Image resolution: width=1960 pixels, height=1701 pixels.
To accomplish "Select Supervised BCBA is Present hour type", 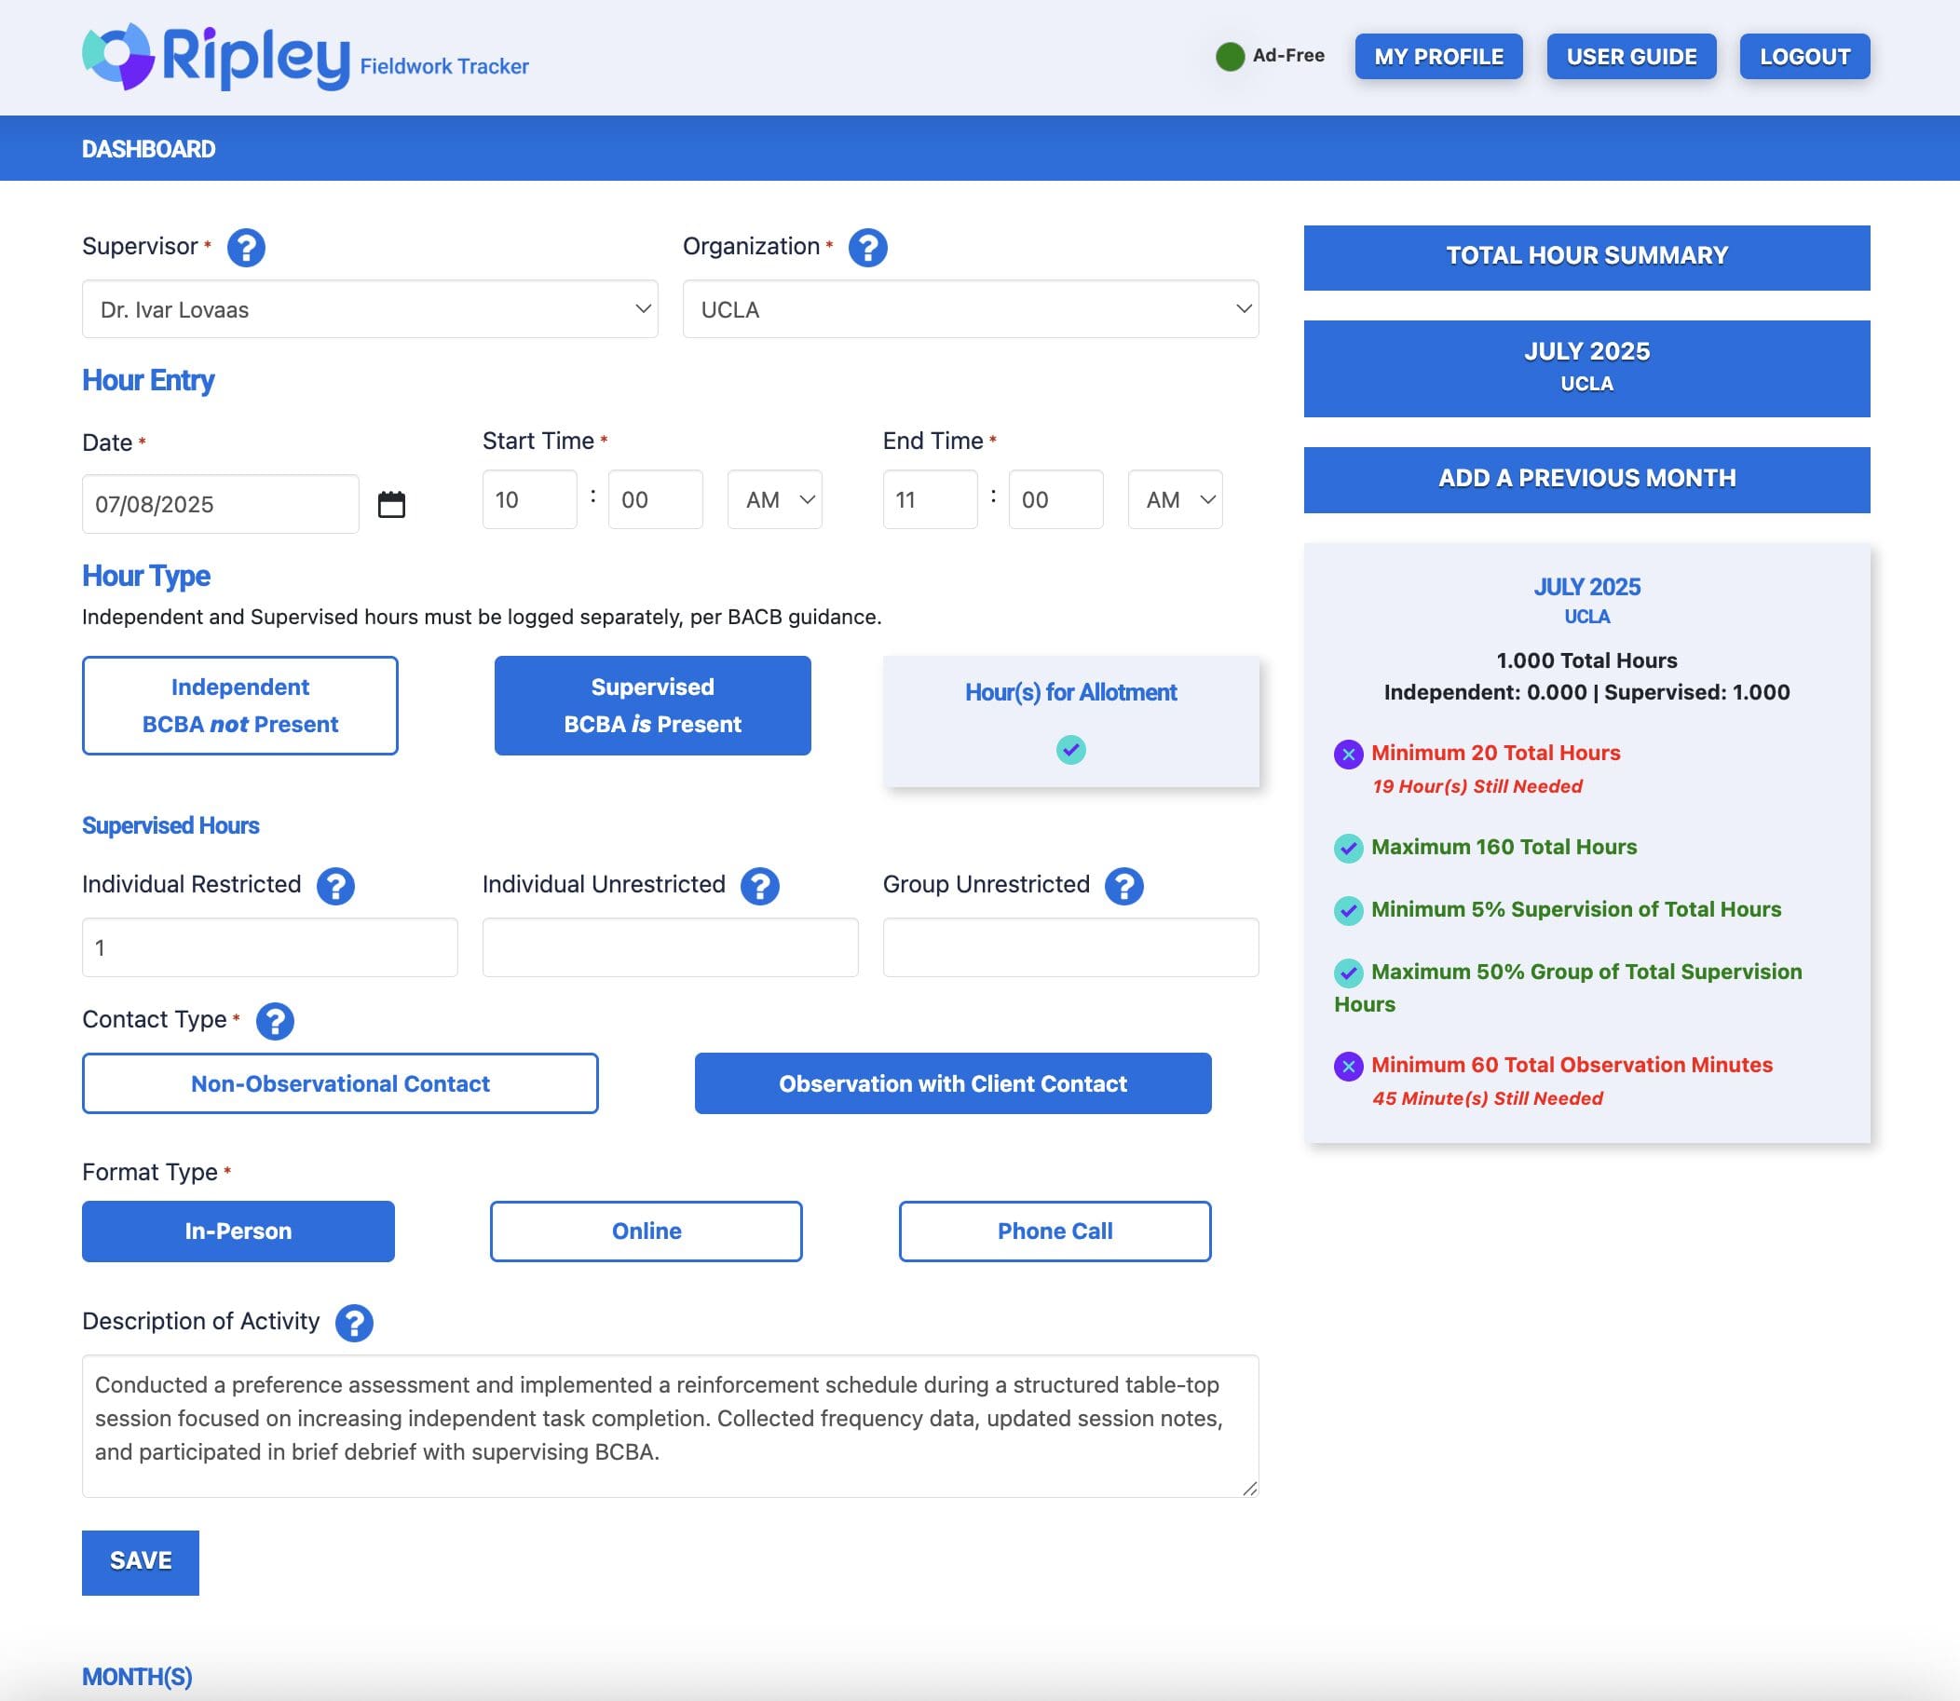I will (x=652, y=705).
